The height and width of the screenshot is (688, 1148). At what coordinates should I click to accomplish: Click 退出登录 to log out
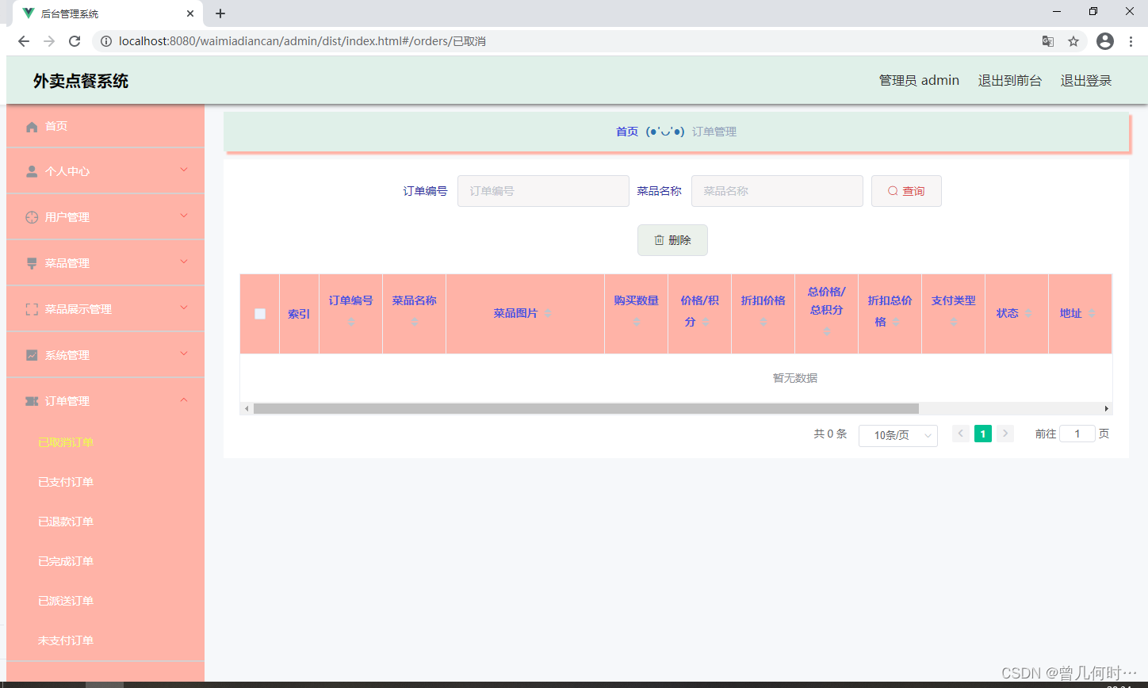pyautogui.click(x=1086, y=80)
